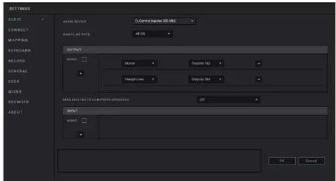Remove the Master output row
This screenshot has height=181, width=336.
(x=259, y=63)
